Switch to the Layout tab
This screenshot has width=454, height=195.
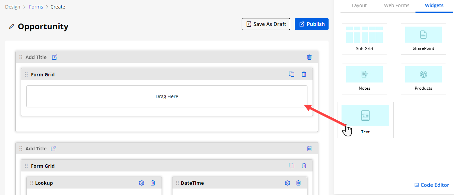tap(359, 5)
